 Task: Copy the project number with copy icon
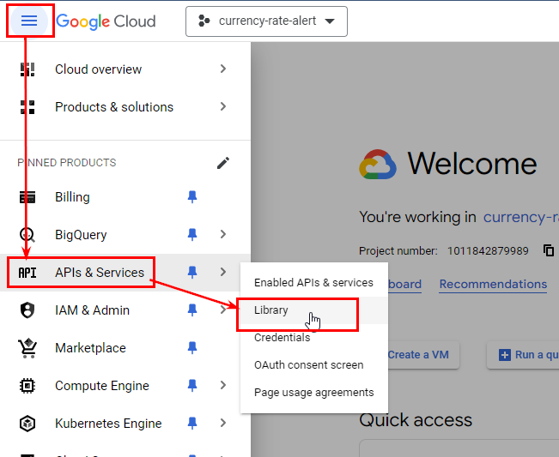point(548,251)
